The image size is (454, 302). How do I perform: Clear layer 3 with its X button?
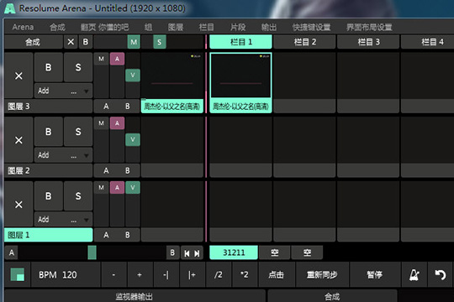(x=18, y=75)
